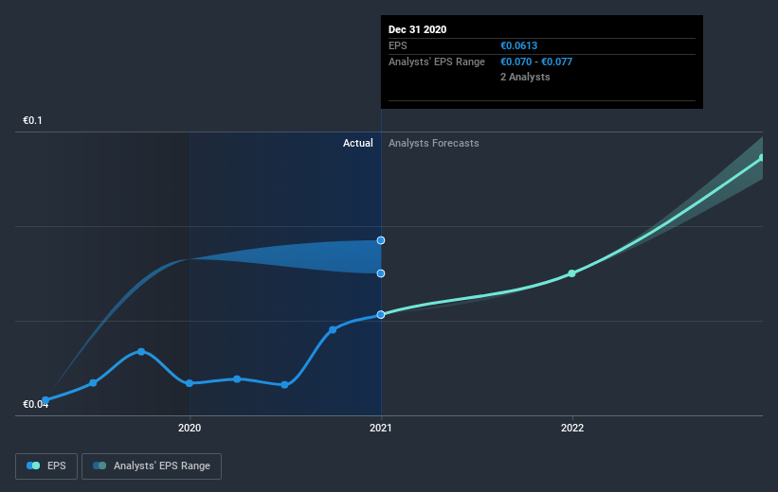Screen dimensions: 778x492
Task: Select the first EPS data point near €0.04
Action: [45, 400]
